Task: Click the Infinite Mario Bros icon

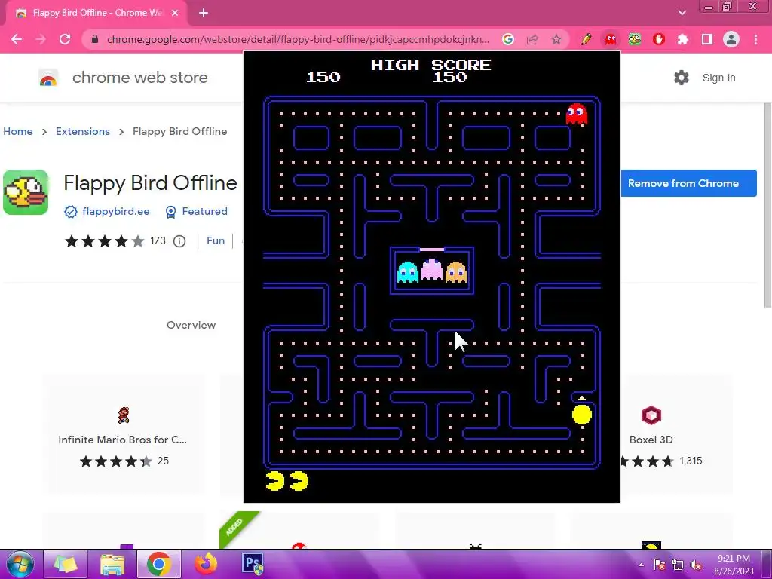Action: click(x=124, y=415)
